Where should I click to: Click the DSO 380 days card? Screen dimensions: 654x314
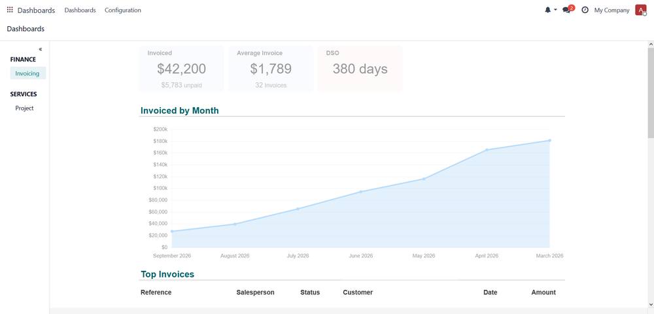[x=360, y=69]
